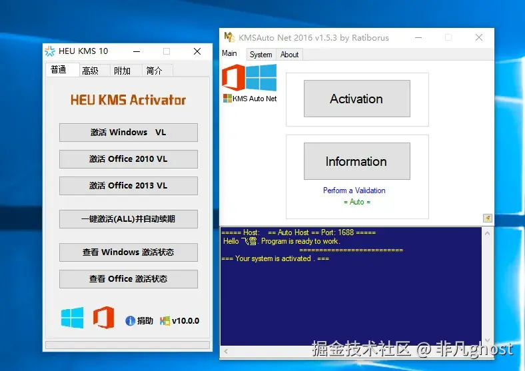The image size is (525, 371).
Task: Open the 简介 tab
Action: coord(157,71)
